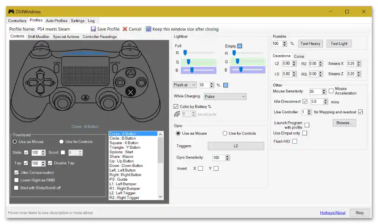Click the Empty lightbar B slider

[248, 70]
